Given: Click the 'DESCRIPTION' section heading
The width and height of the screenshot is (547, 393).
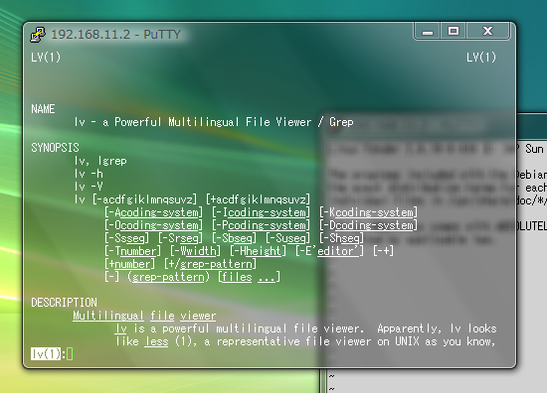Looking at the screenshot, I should click(x=65, y=302).
